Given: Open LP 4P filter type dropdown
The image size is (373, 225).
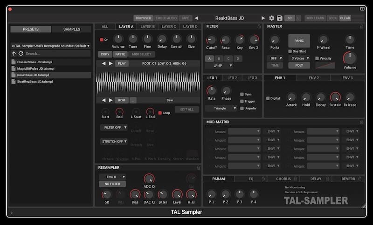Looking at the screenshot, I should point(222,66).
